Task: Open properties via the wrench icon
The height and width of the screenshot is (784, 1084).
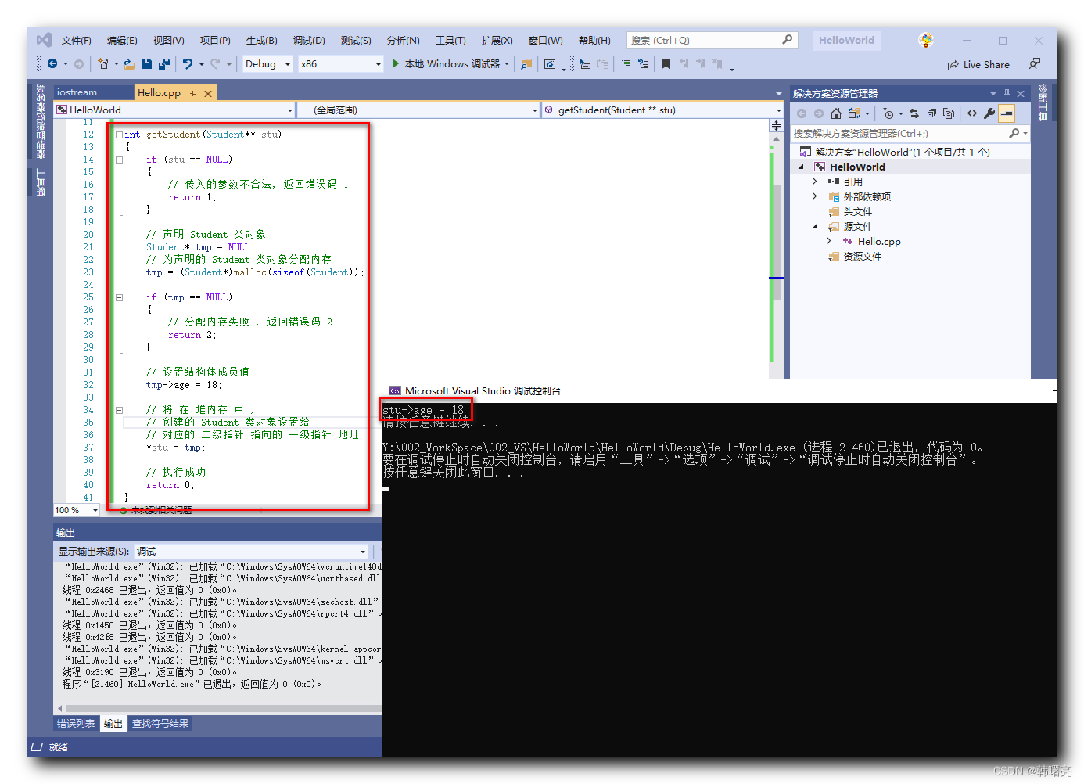Action: point(989,113)
